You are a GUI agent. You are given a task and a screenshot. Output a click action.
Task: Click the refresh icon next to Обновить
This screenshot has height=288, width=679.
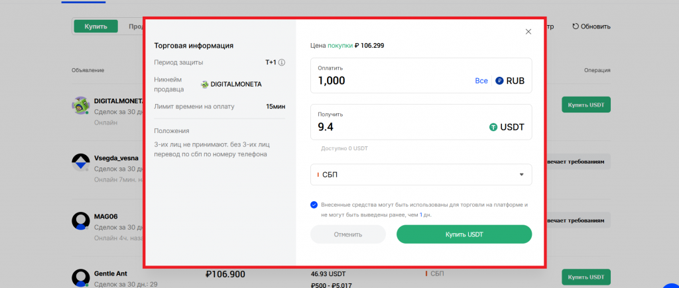(576, 26)
